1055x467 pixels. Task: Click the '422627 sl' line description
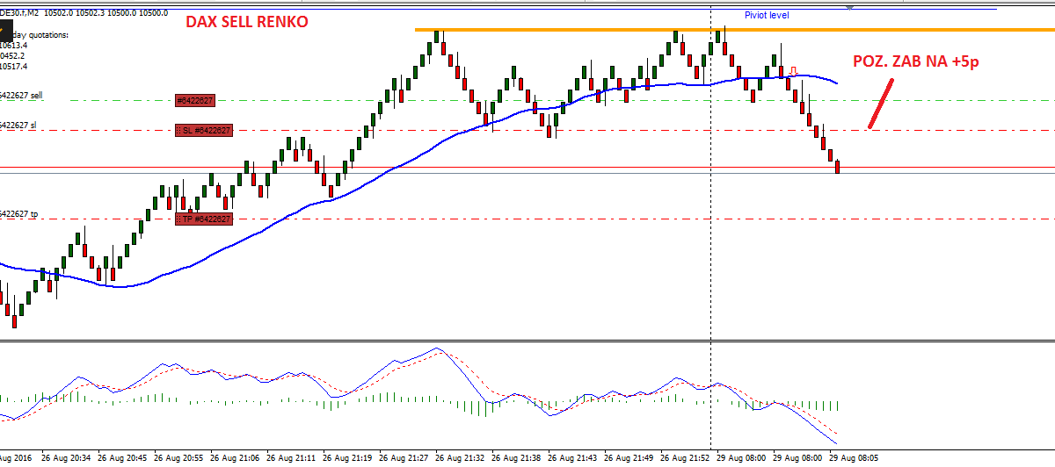(18, 126)
